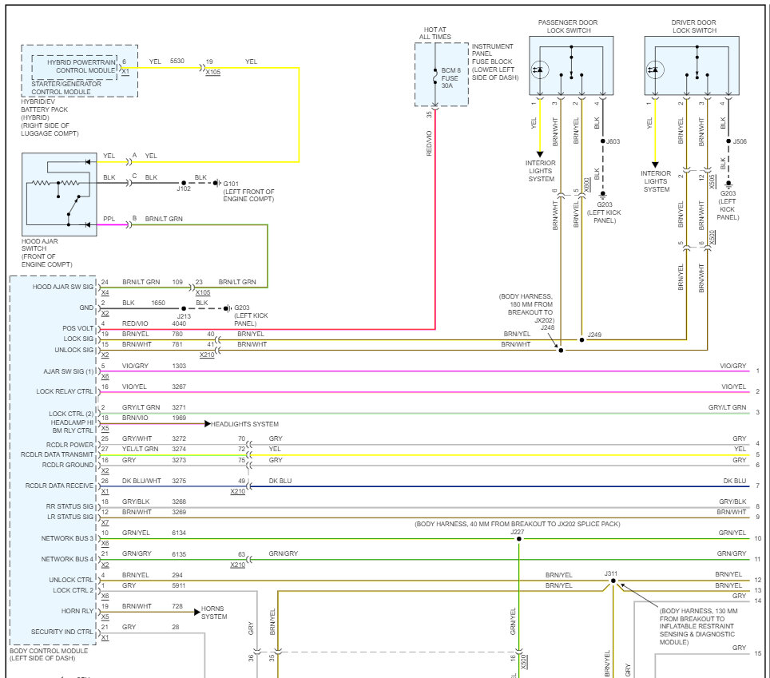Click circuit number 728 on BRN/WHT wire
Image resolution: width=770 pixels, height=678 pixels.
coord(177,606)
